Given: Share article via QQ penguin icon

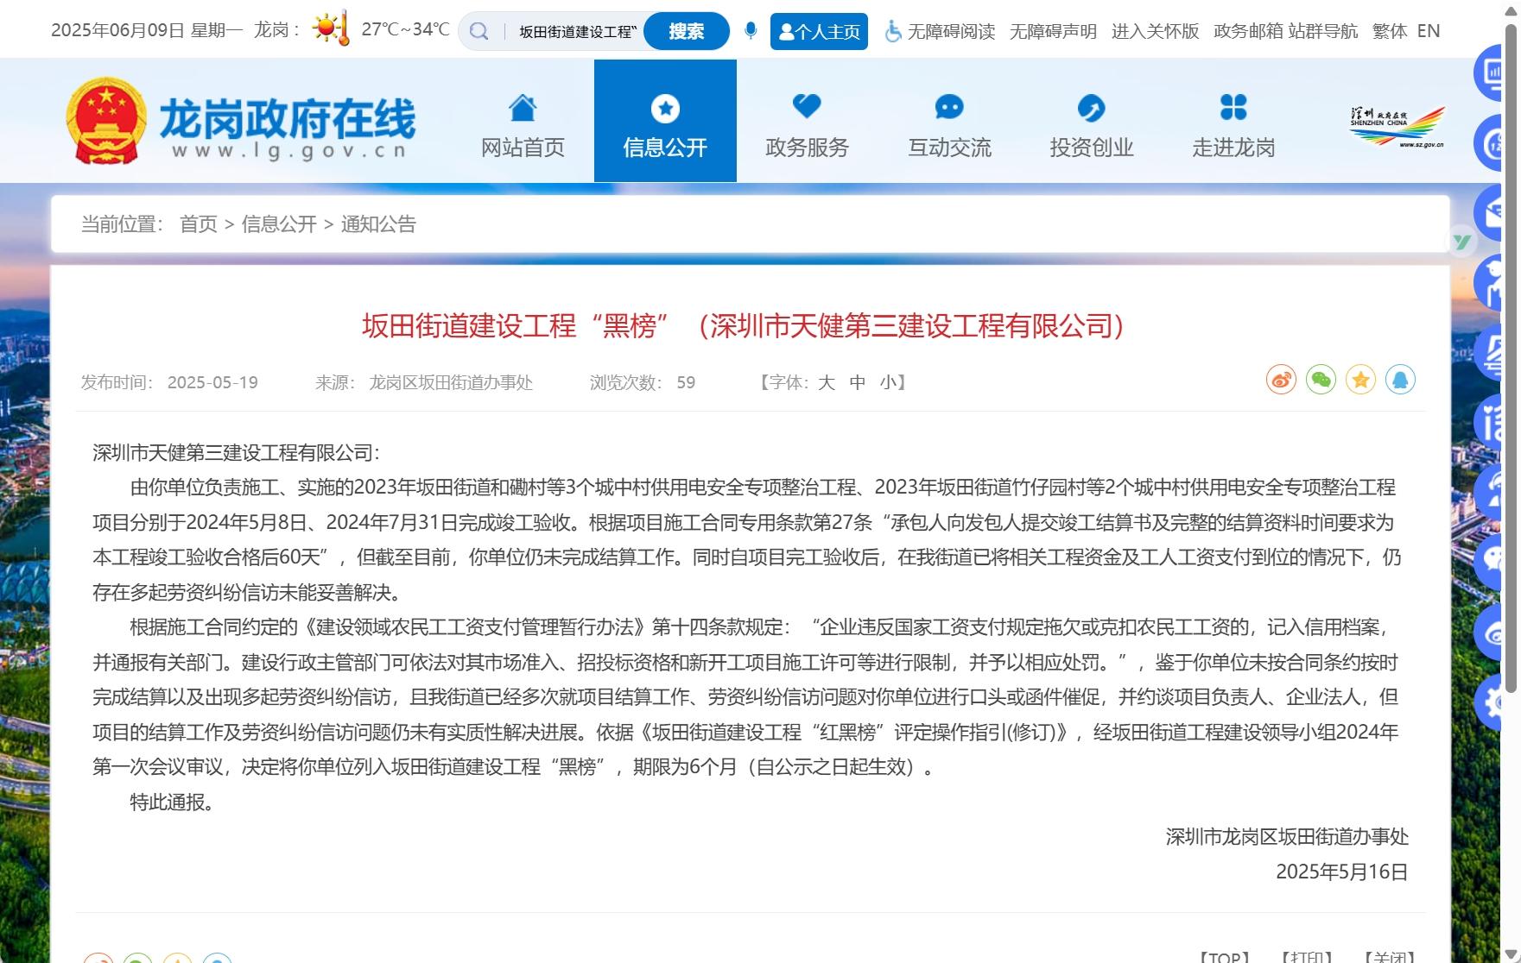Looking at the screenshot, I should (x=1400, y=380).
